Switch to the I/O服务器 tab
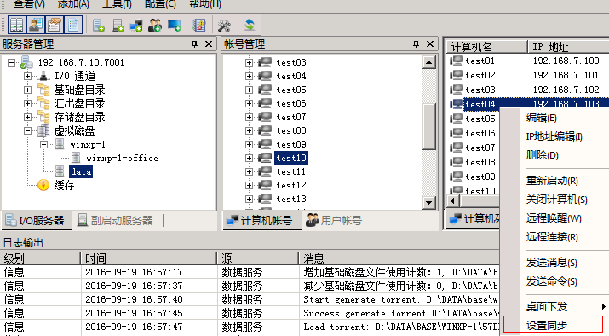This screenshot has width=609, height=336. click(36, 221)
